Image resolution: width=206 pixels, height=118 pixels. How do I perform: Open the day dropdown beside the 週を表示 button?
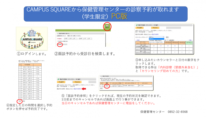166,40
